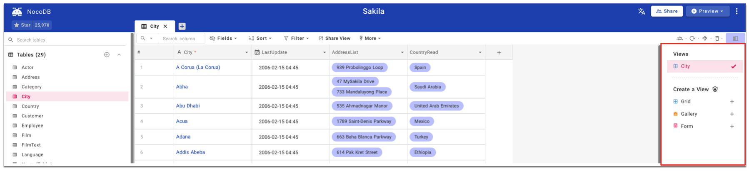Add a new tab with plus button
Image resolution: width=749 pixels, height=171 pixels.
pos(182,26)
